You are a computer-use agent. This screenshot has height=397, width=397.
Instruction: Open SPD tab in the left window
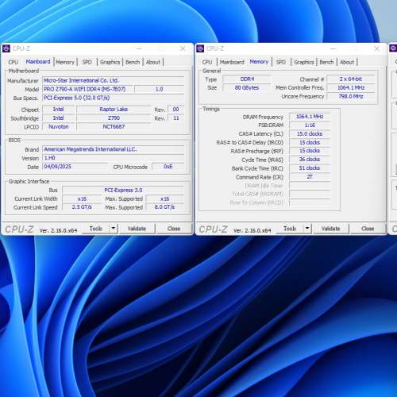87,62
